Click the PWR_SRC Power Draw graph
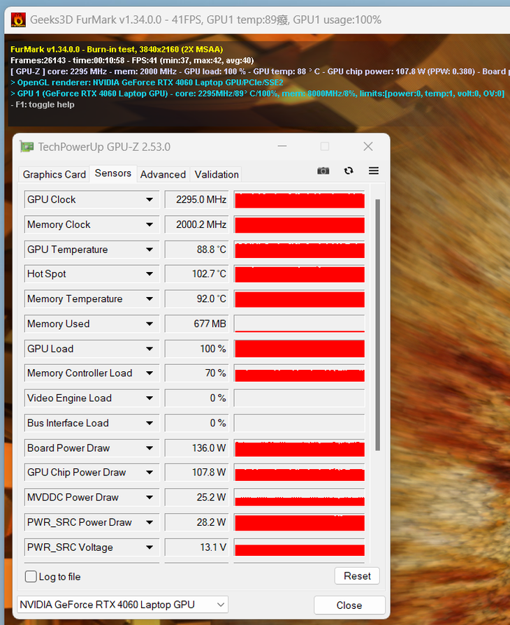 [299, 522]
